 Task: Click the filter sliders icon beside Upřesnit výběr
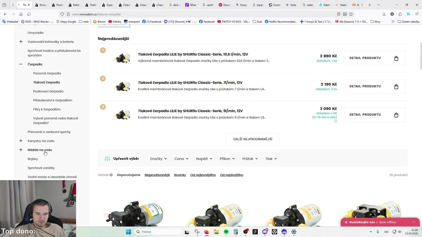[107, 159]
